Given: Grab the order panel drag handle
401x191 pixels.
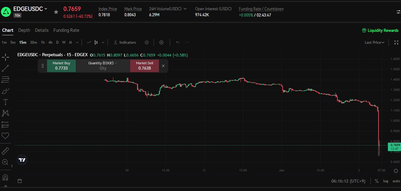Looking at the screenshot, I should [42, 66].
